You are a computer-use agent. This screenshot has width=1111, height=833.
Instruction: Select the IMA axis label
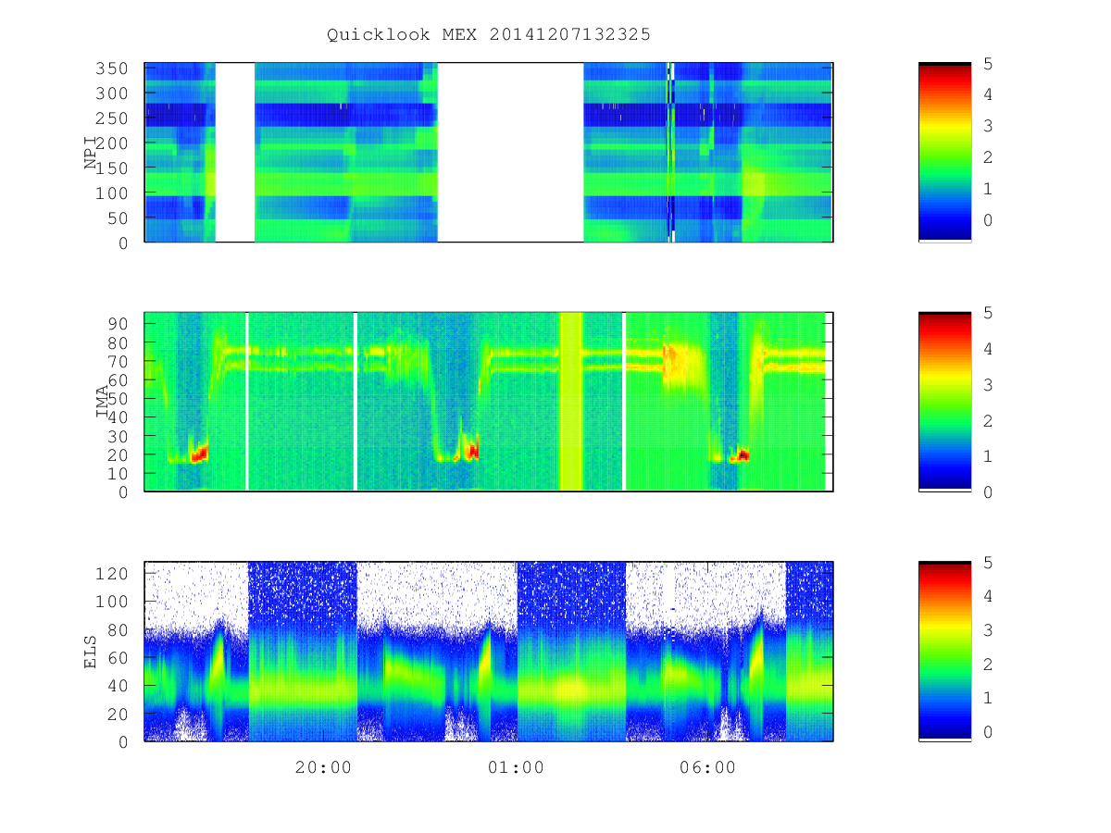pos(102,402)
